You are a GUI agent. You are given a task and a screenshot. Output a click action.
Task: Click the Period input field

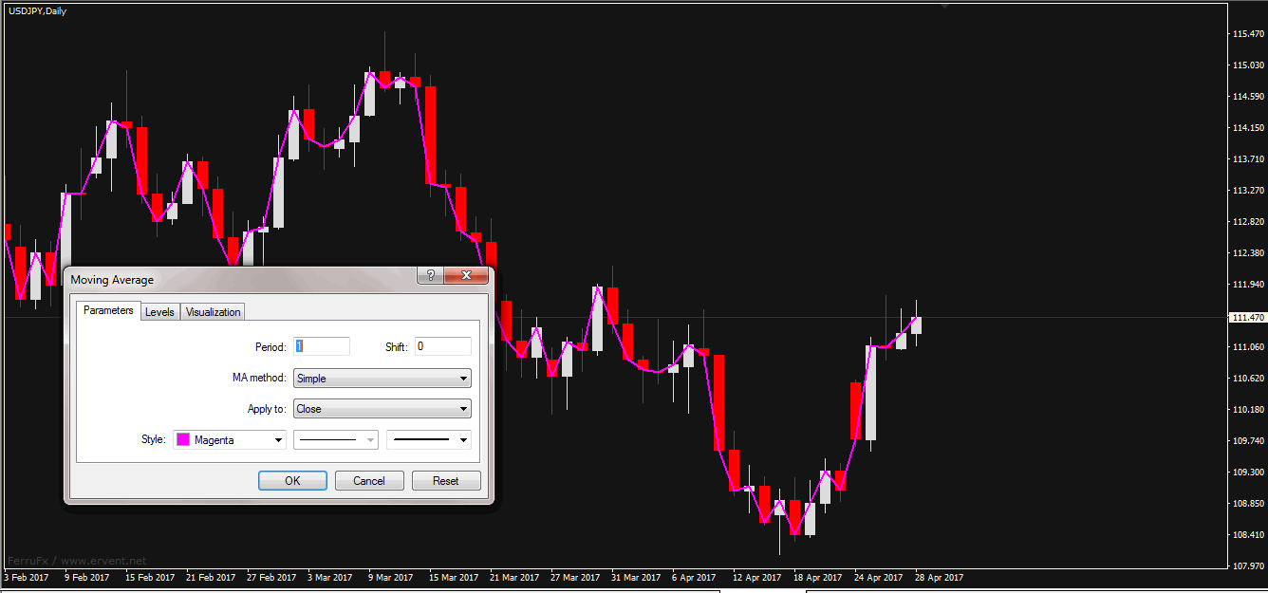322,346
